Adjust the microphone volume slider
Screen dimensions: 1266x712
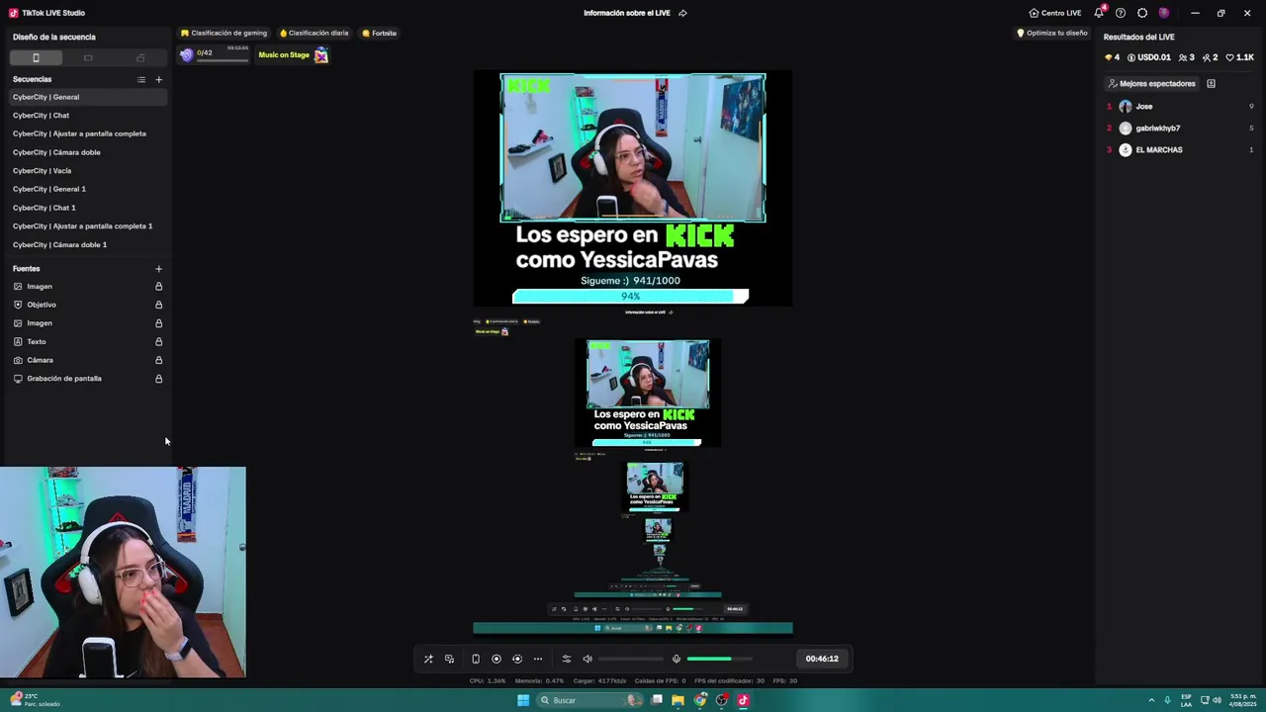(x=720, y=659)
